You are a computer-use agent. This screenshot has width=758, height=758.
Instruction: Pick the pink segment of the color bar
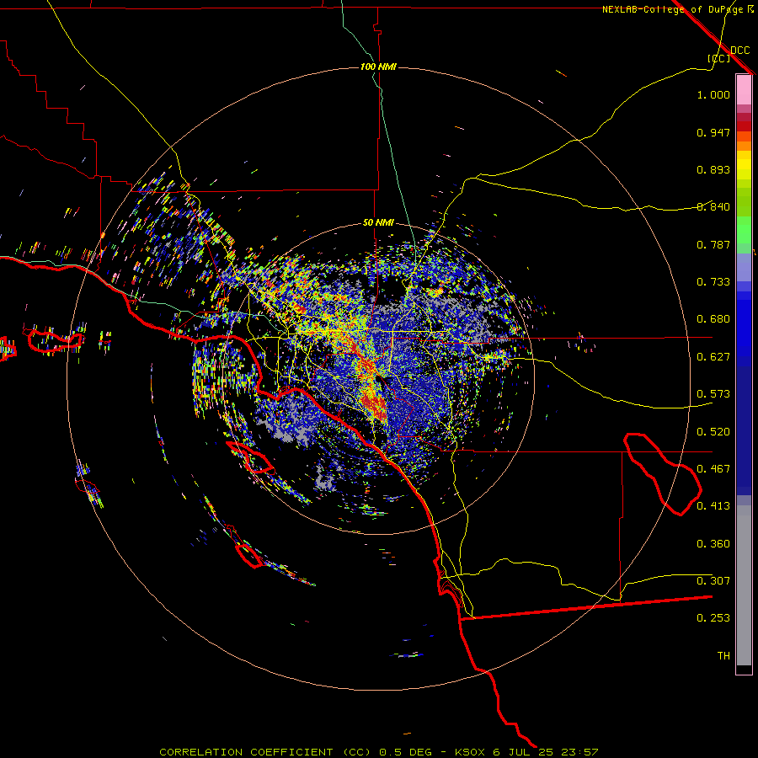click(x=744, y=90)
